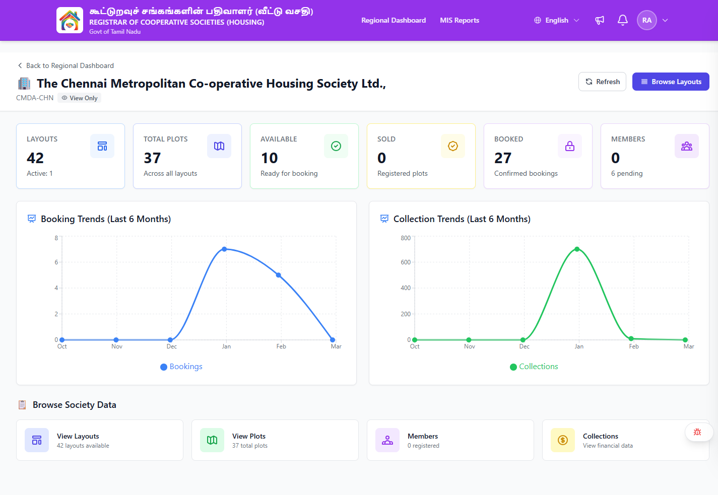718x495 pixels.
Task: Open the View Layouts tile
Action: pos(100,440)
